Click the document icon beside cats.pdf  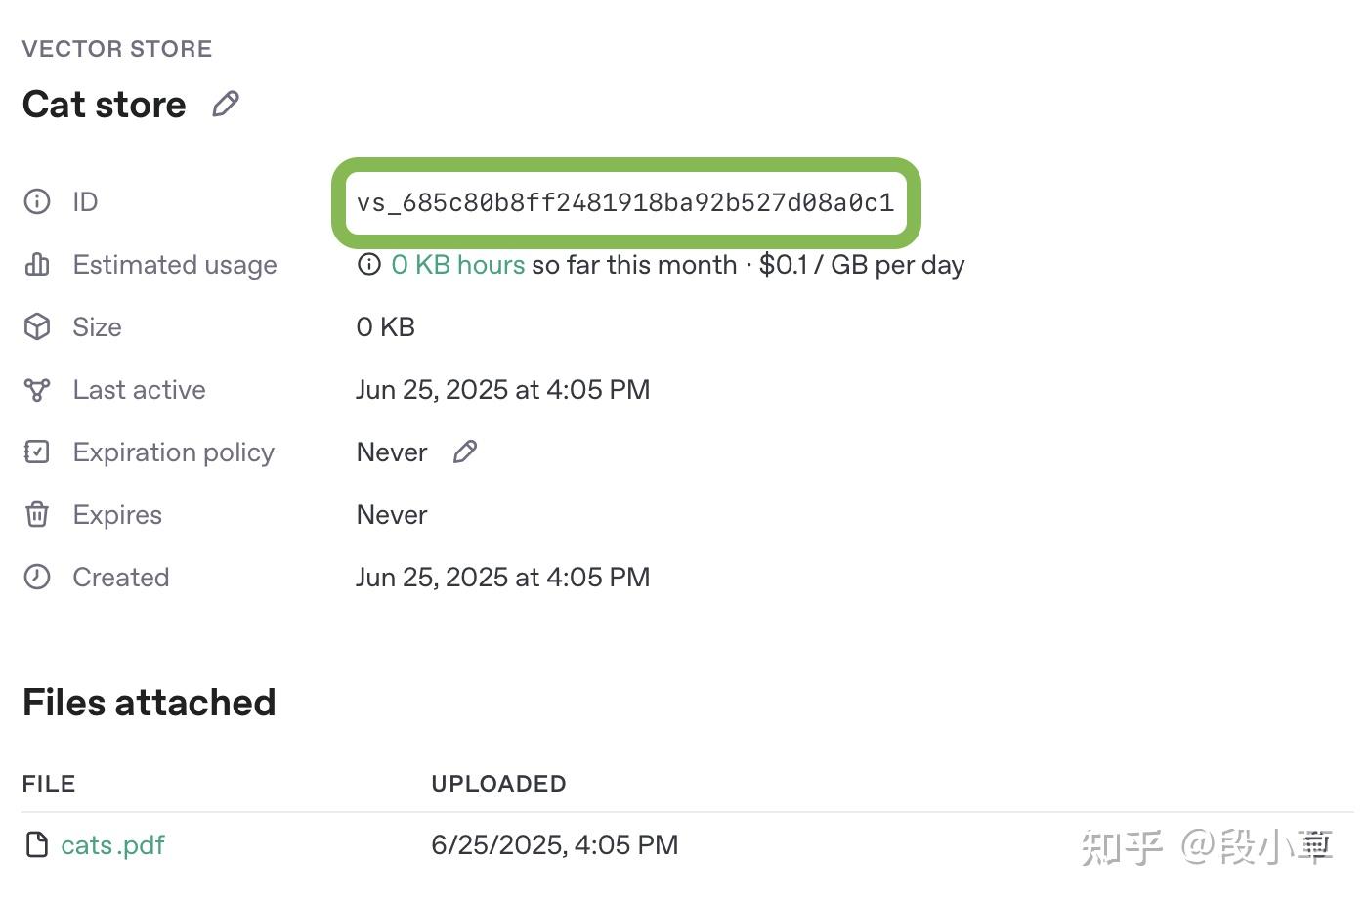[36, 843]
